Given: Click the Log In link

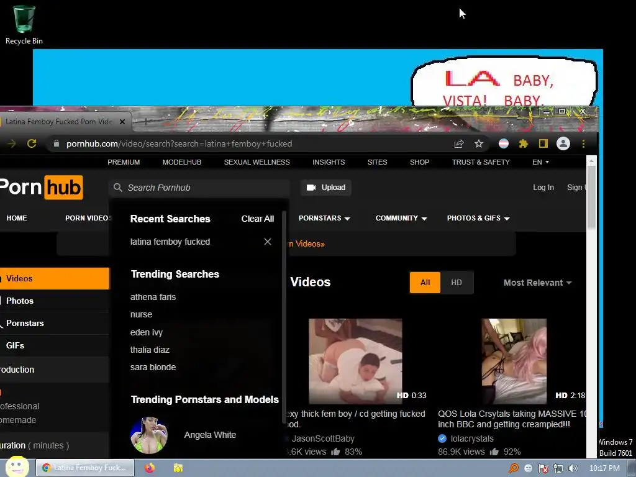Looking at the screenshot, I should (x=543, y=188).
